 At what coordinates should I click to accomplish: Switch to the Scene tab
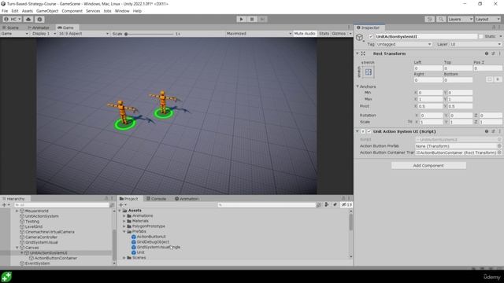[x=11, y=28]
